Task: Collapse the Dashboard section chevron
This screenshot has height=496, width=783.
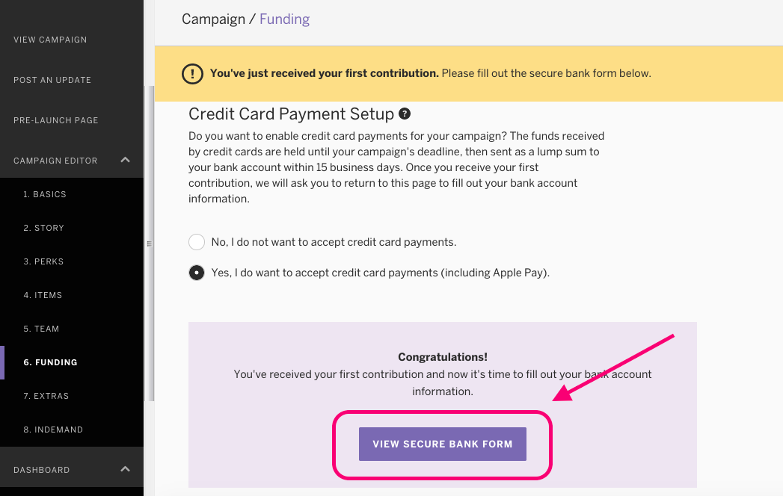Action: [126, 469]
